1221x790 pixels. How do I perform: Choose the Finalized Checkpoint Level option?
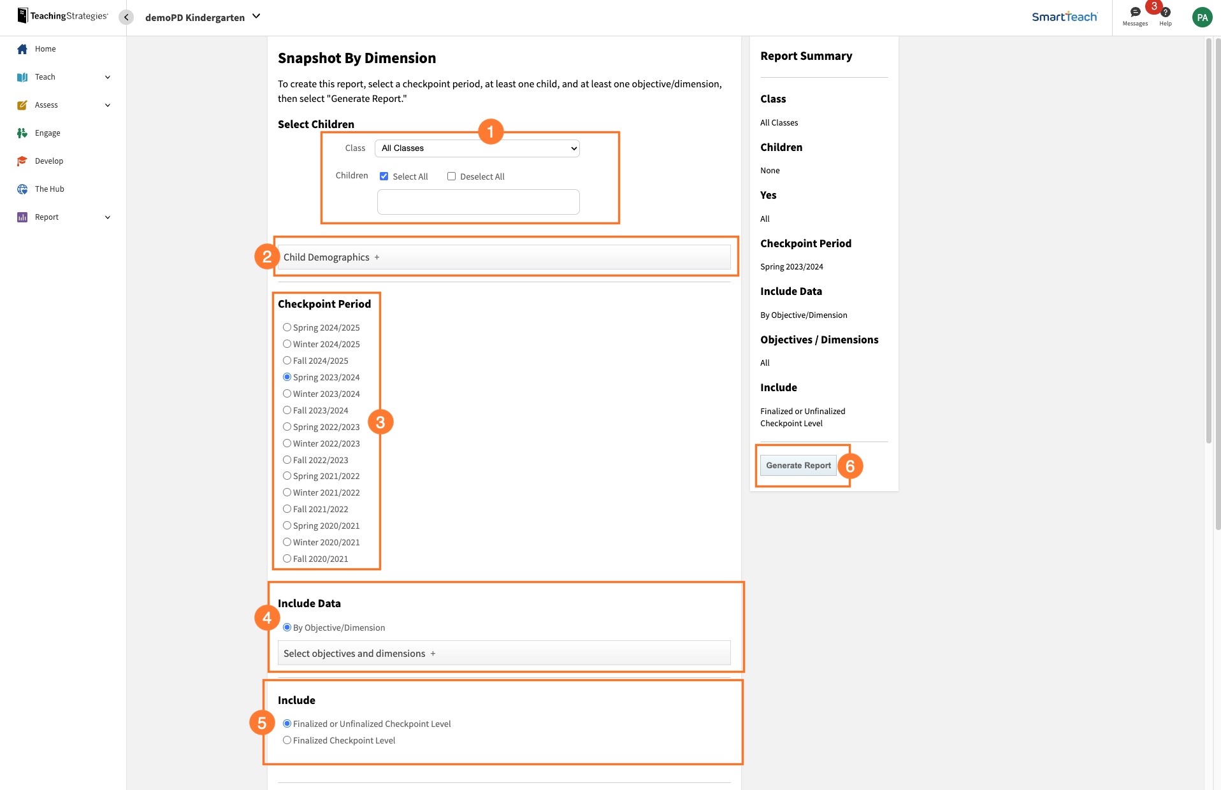[x=287, y=740]
